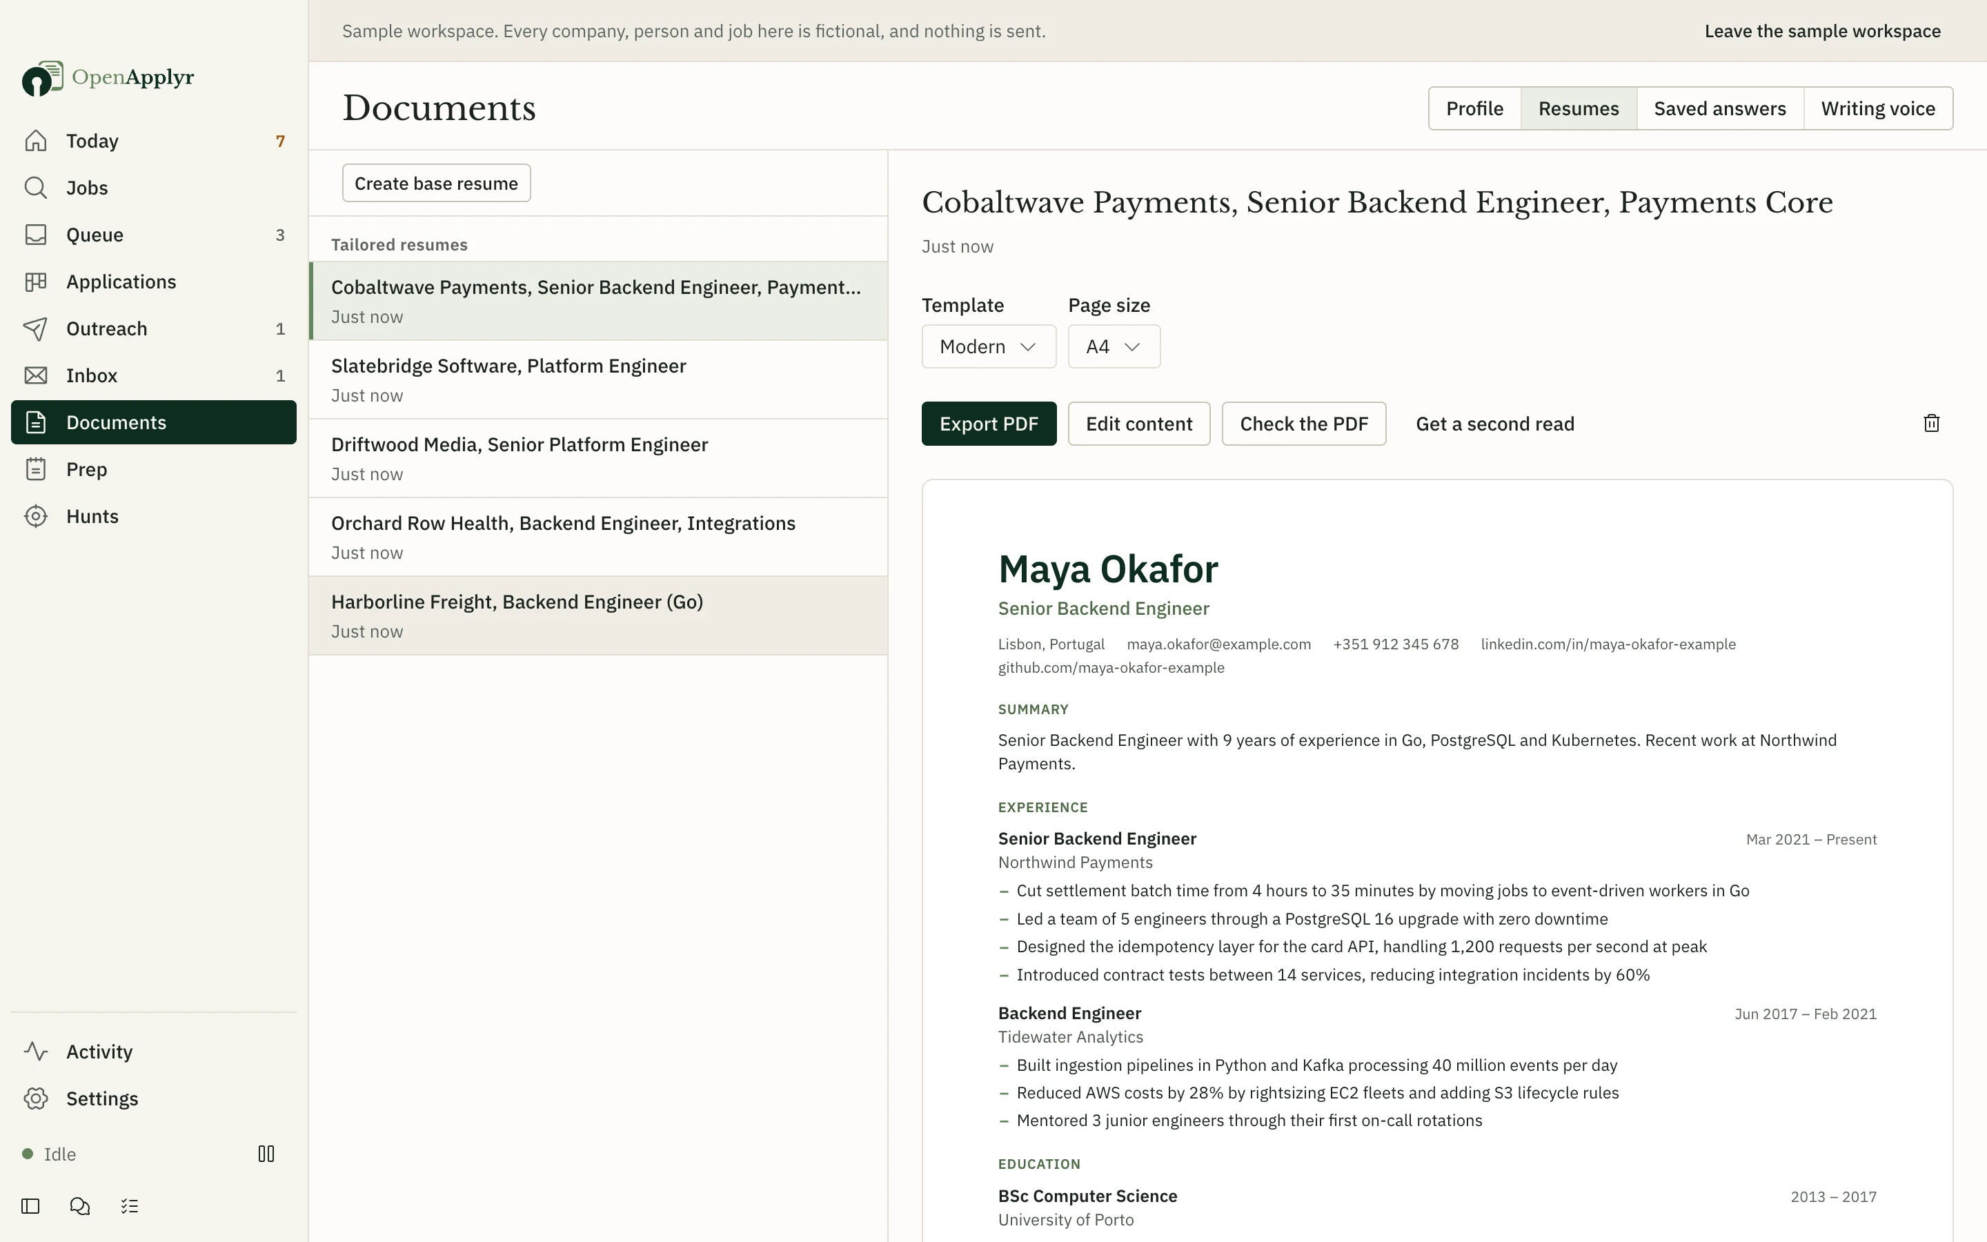Open Inbox in the sidebar
This screenshot has width=1987, height=1242.
click(154, 375)
